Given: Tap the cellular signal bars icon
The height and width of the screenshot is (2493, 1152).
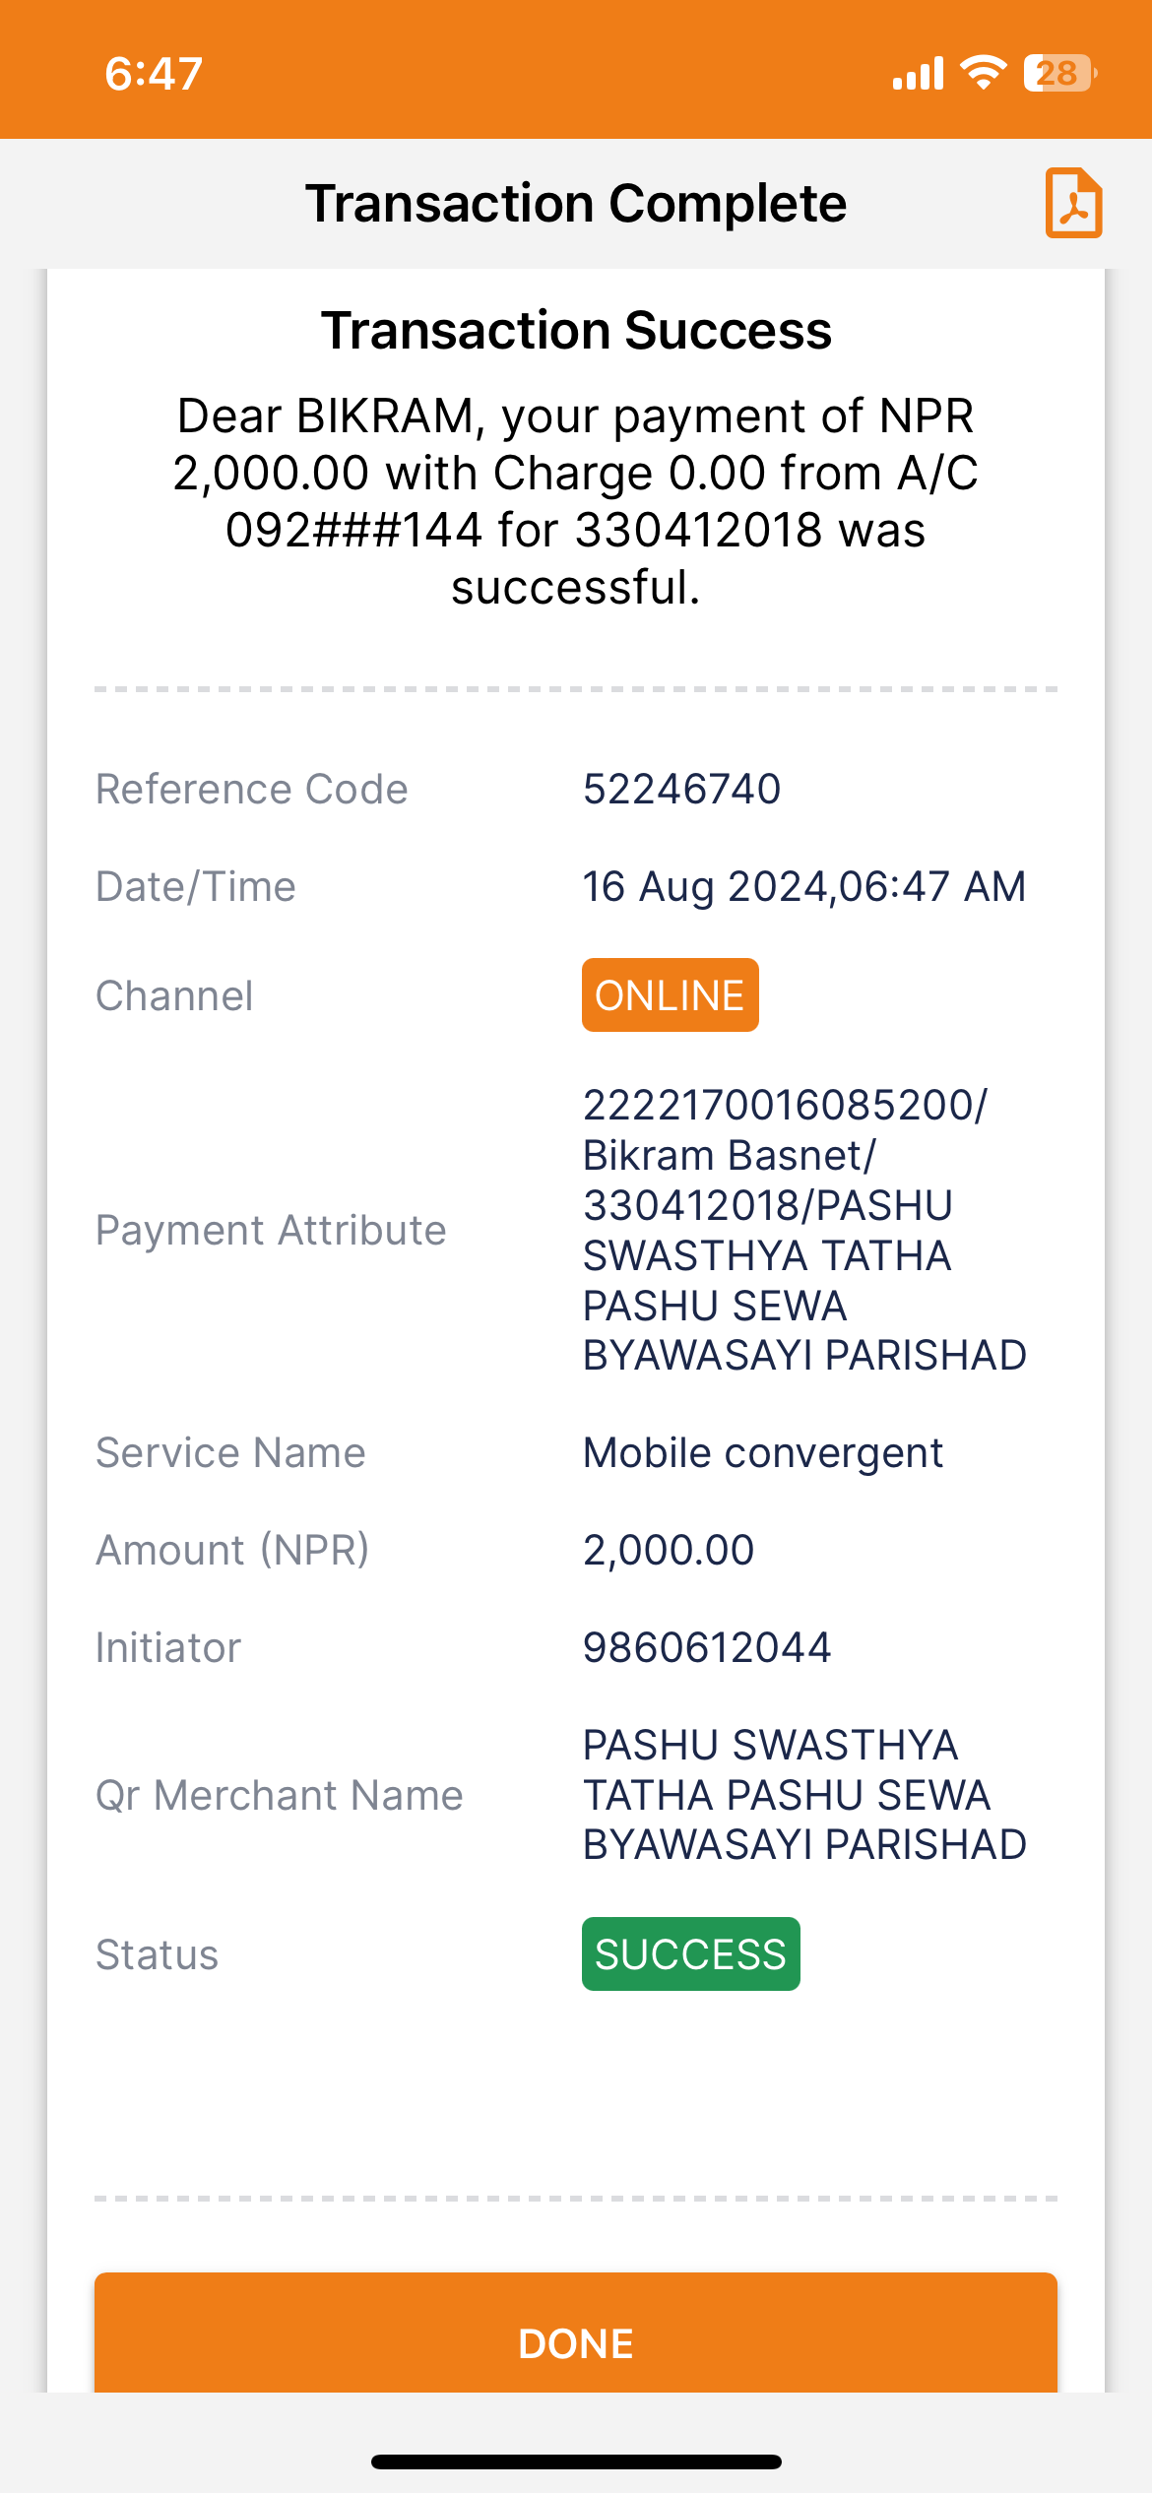Looking at the screenshot, I should (x=918, y=73).
